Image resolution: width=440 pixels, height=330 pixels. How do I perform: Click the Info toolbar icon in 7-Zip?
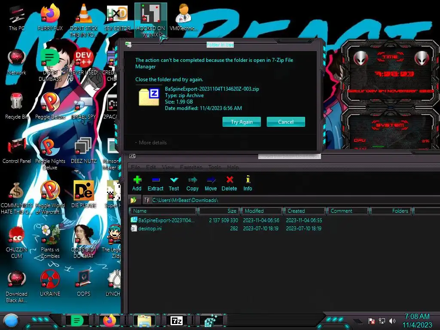point(248,183)
